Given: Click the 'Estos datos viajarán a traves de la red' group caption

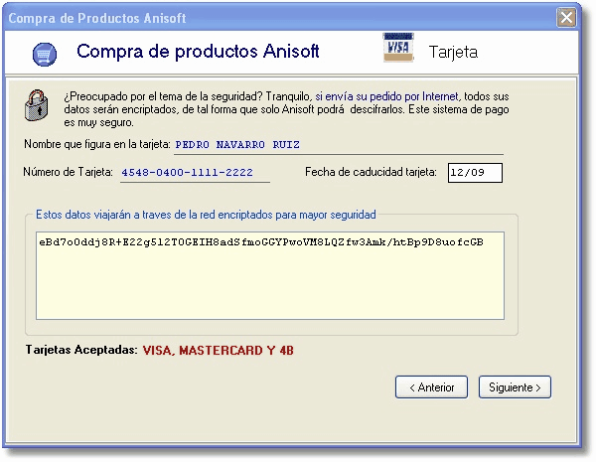Looking at the screenshot, I should pos(206,215).
